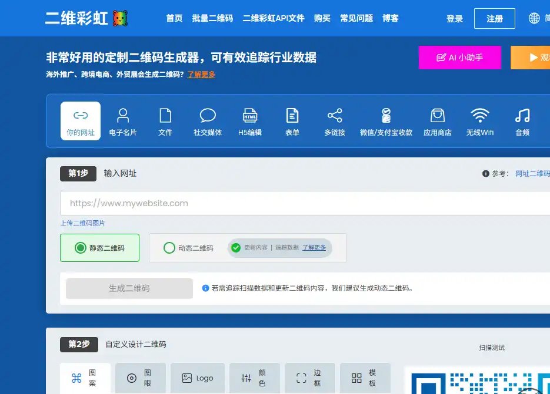
Task: Open 批量二维码 in the top menu
Action: (x=212, y=18)
